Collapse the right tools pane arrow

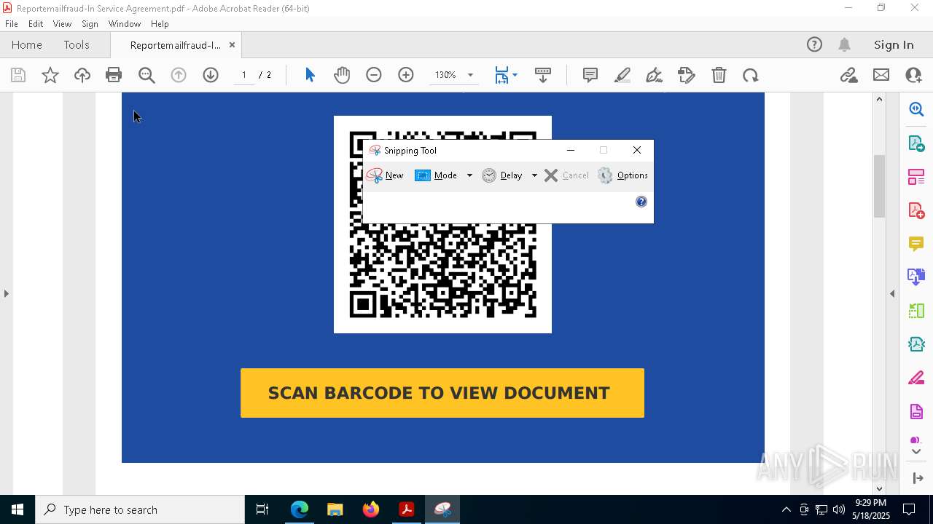pos(892,293)
